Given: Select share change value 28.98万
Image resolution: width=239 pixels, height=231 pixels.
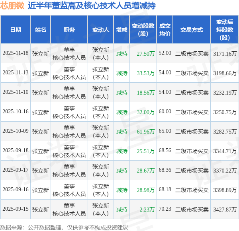Looking at the screenshot, I should [x=145, y=190].
